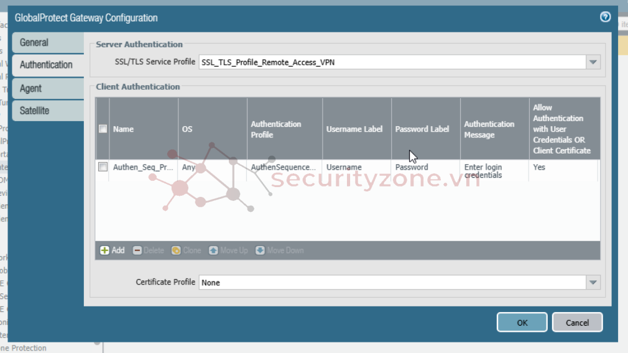The width and height of the screenshot is (628, 353).
Task: Check the Authen_Seq_Pr row checkbox
Action: point(103,167)
